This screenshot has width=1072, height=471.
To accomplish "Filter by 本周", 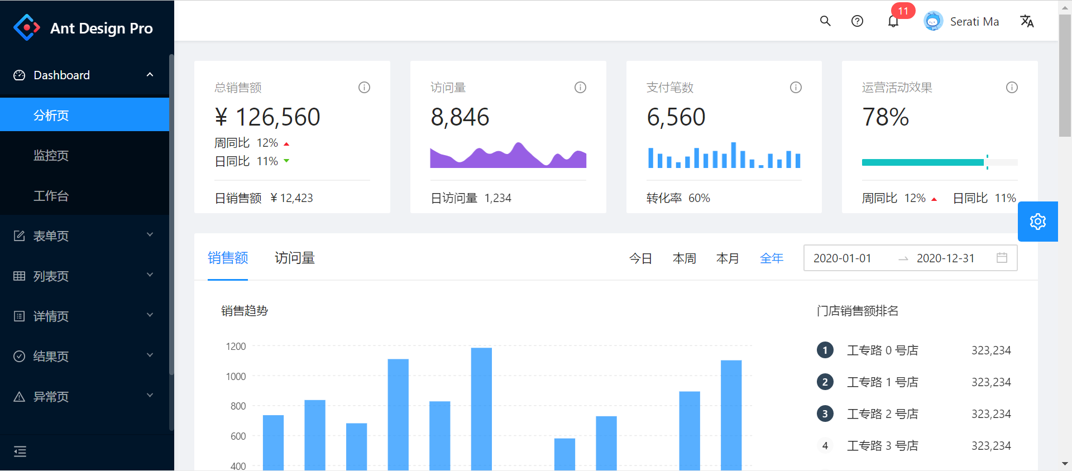I will click(684, 258).
